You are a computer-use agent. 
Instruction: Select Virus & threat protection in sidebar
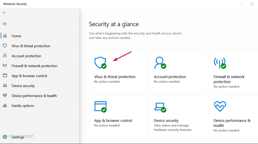coord(31,46)
